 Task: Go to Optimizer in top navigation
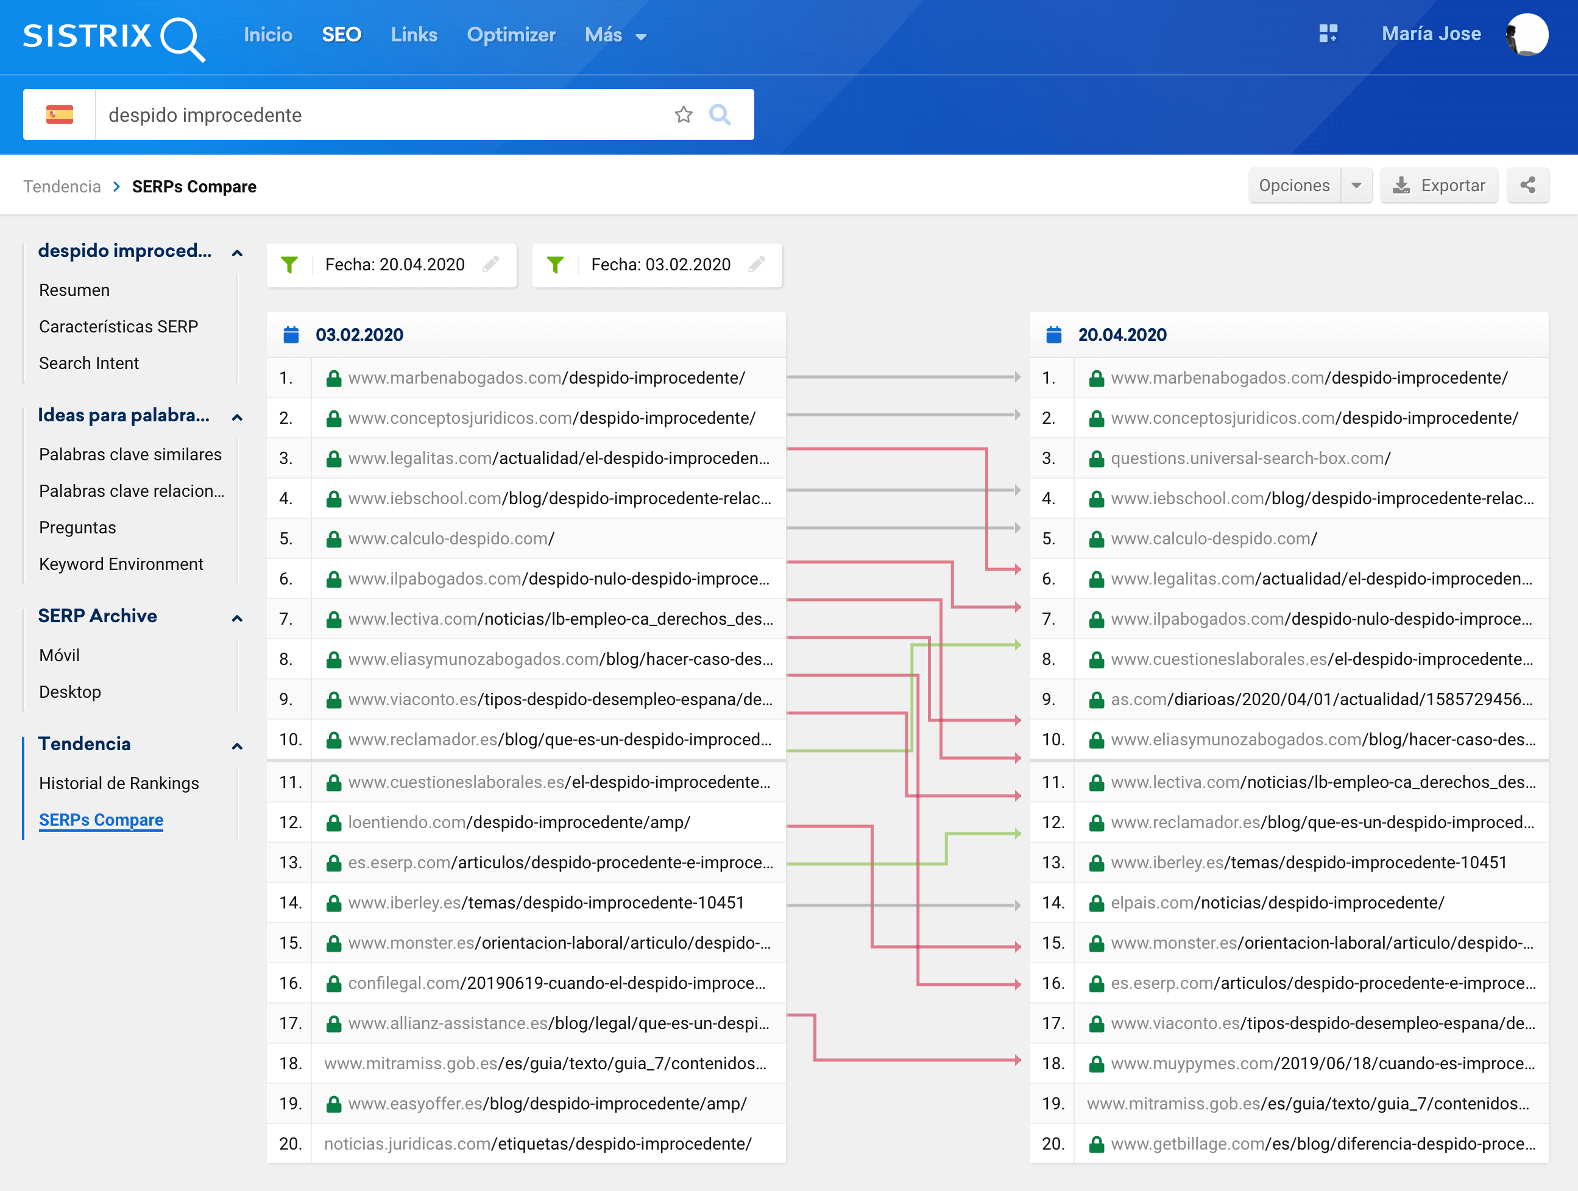click(x=511, y=35)
